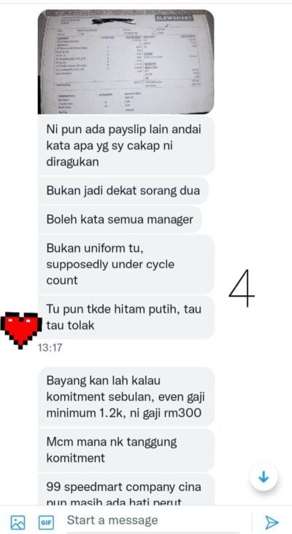Focus the "Start a message" field
The image size is (292, 534).
pos(156,521)
